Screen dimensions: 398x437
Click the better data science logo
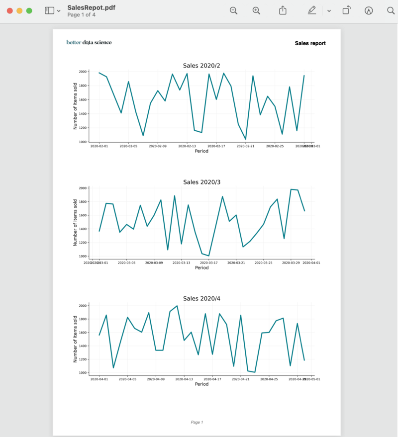[89, 42]
